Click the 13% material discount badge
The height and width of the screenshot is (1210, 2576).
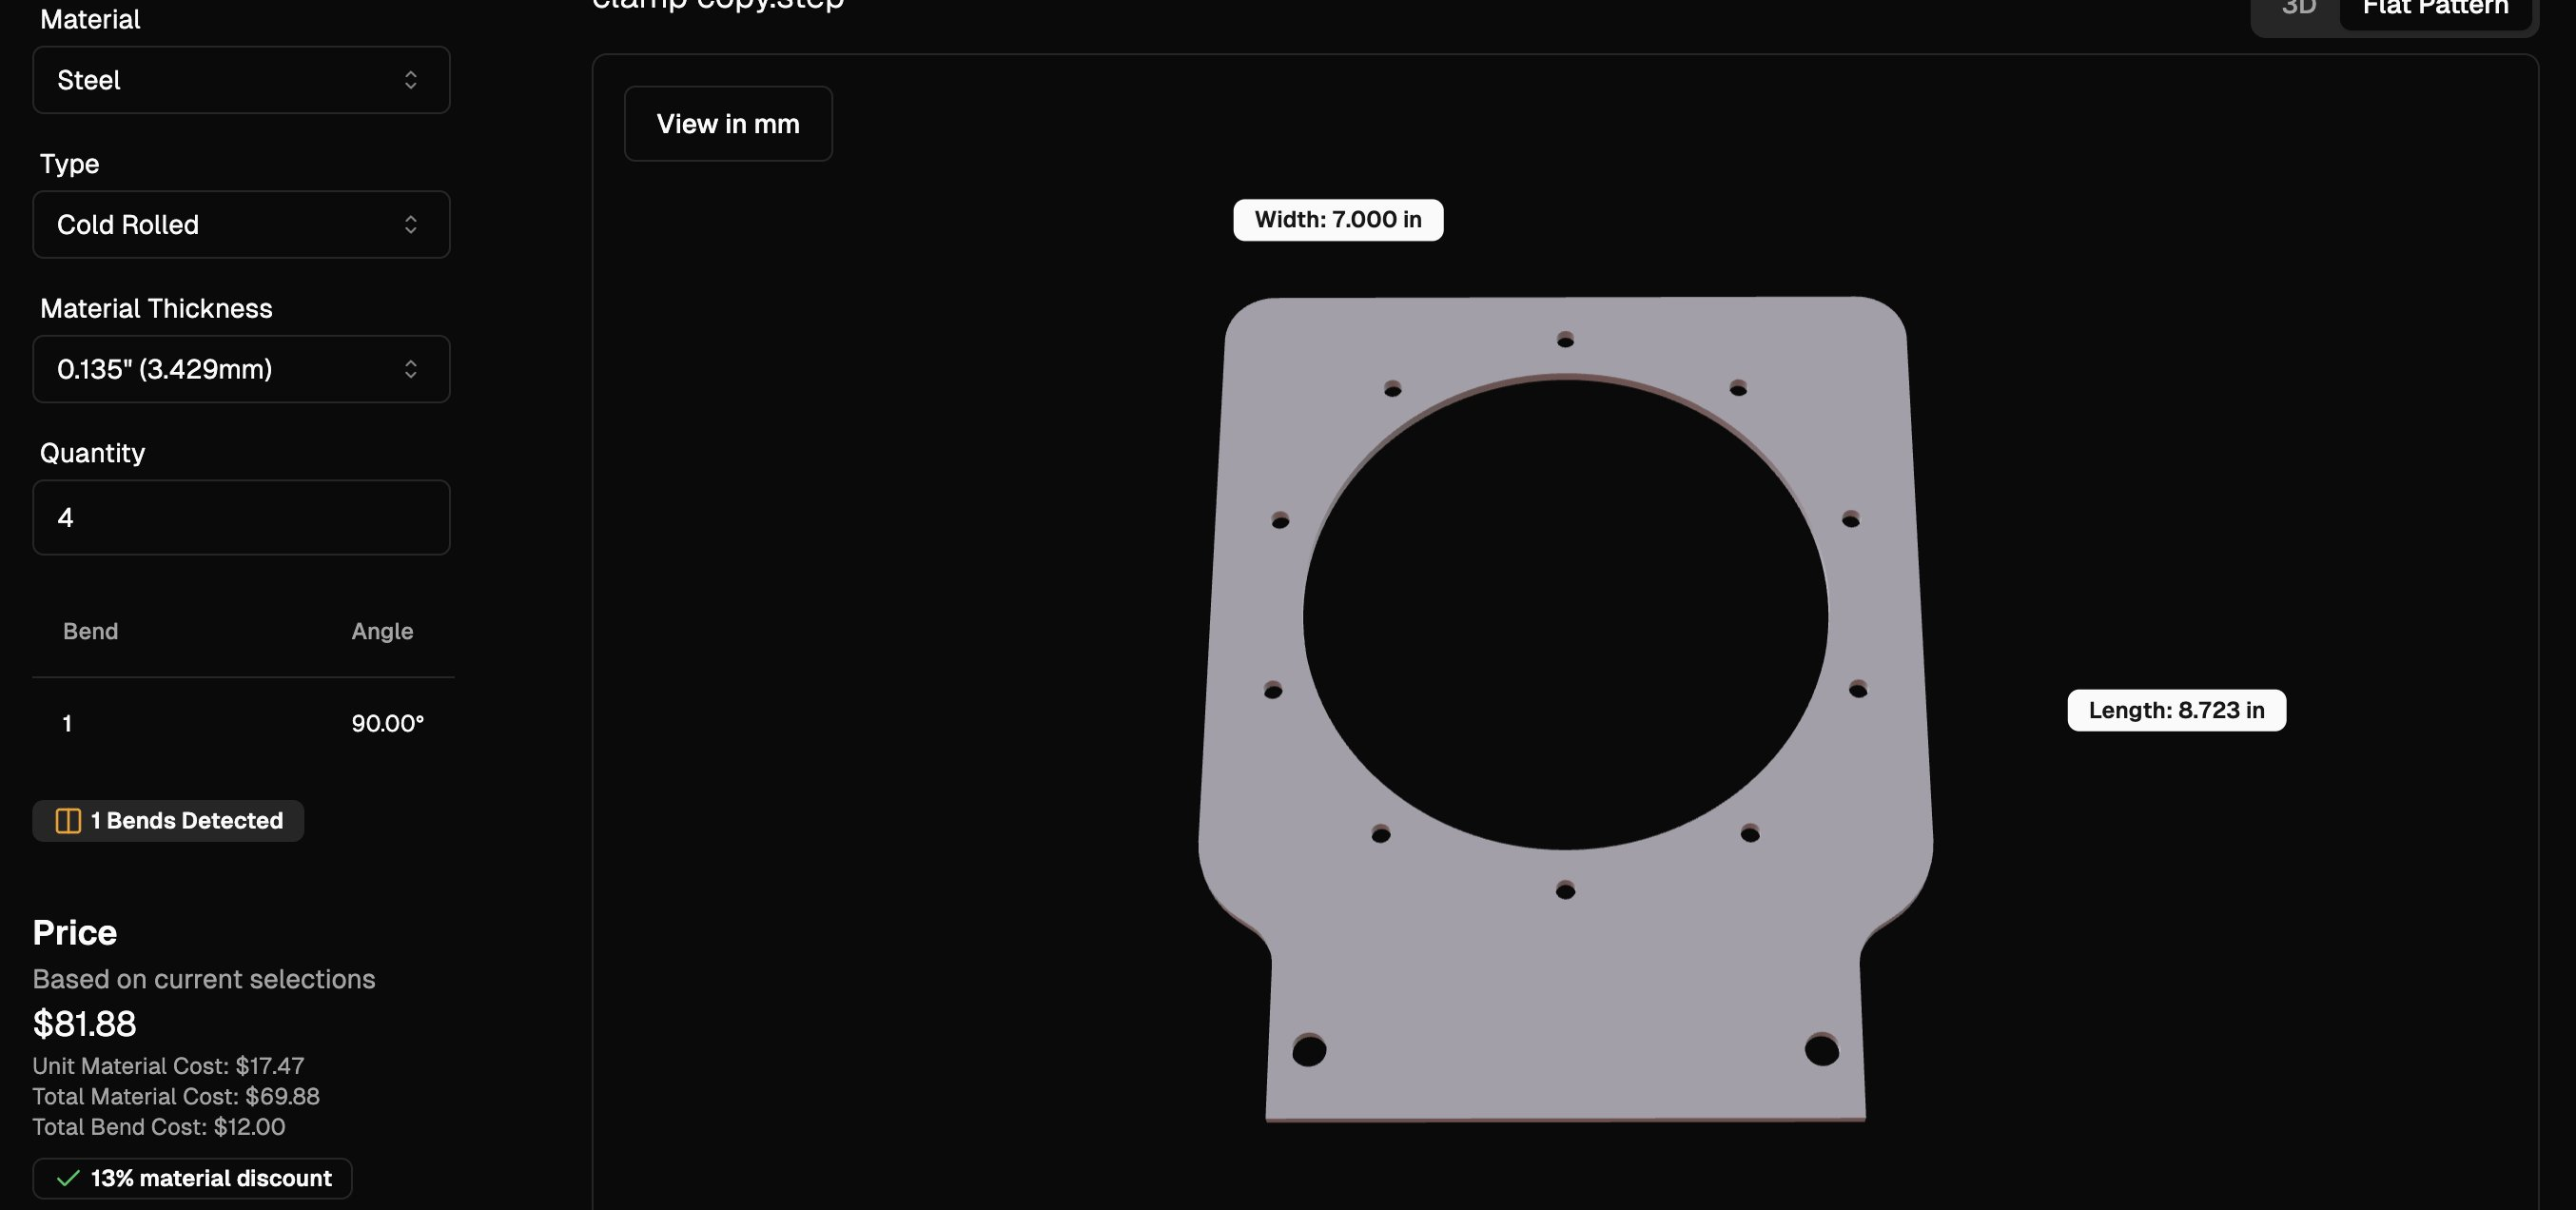coord(192,1178)
